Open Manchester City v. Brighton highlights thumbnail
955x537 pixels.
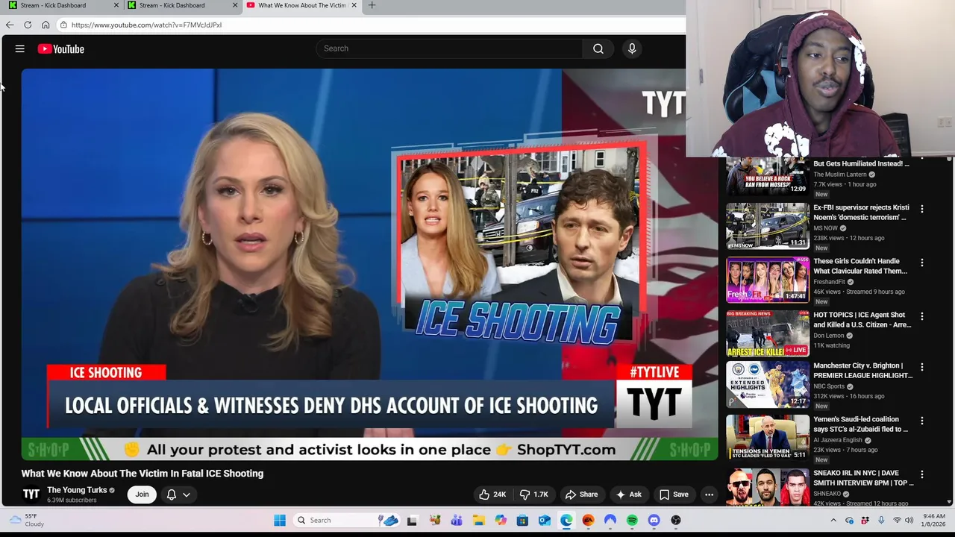point(768,384)
